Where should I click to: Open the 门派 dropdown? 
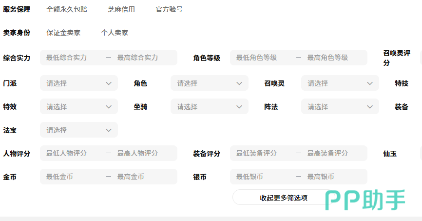point(79,83)
